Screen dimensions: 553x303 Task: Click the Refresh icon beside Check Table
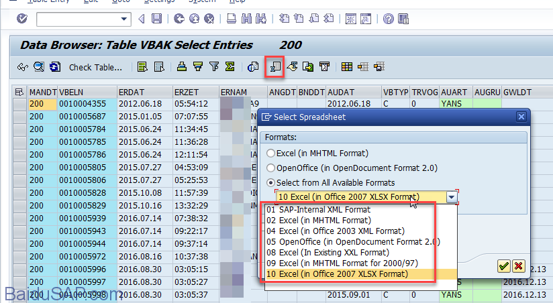[x=55, y=66]
